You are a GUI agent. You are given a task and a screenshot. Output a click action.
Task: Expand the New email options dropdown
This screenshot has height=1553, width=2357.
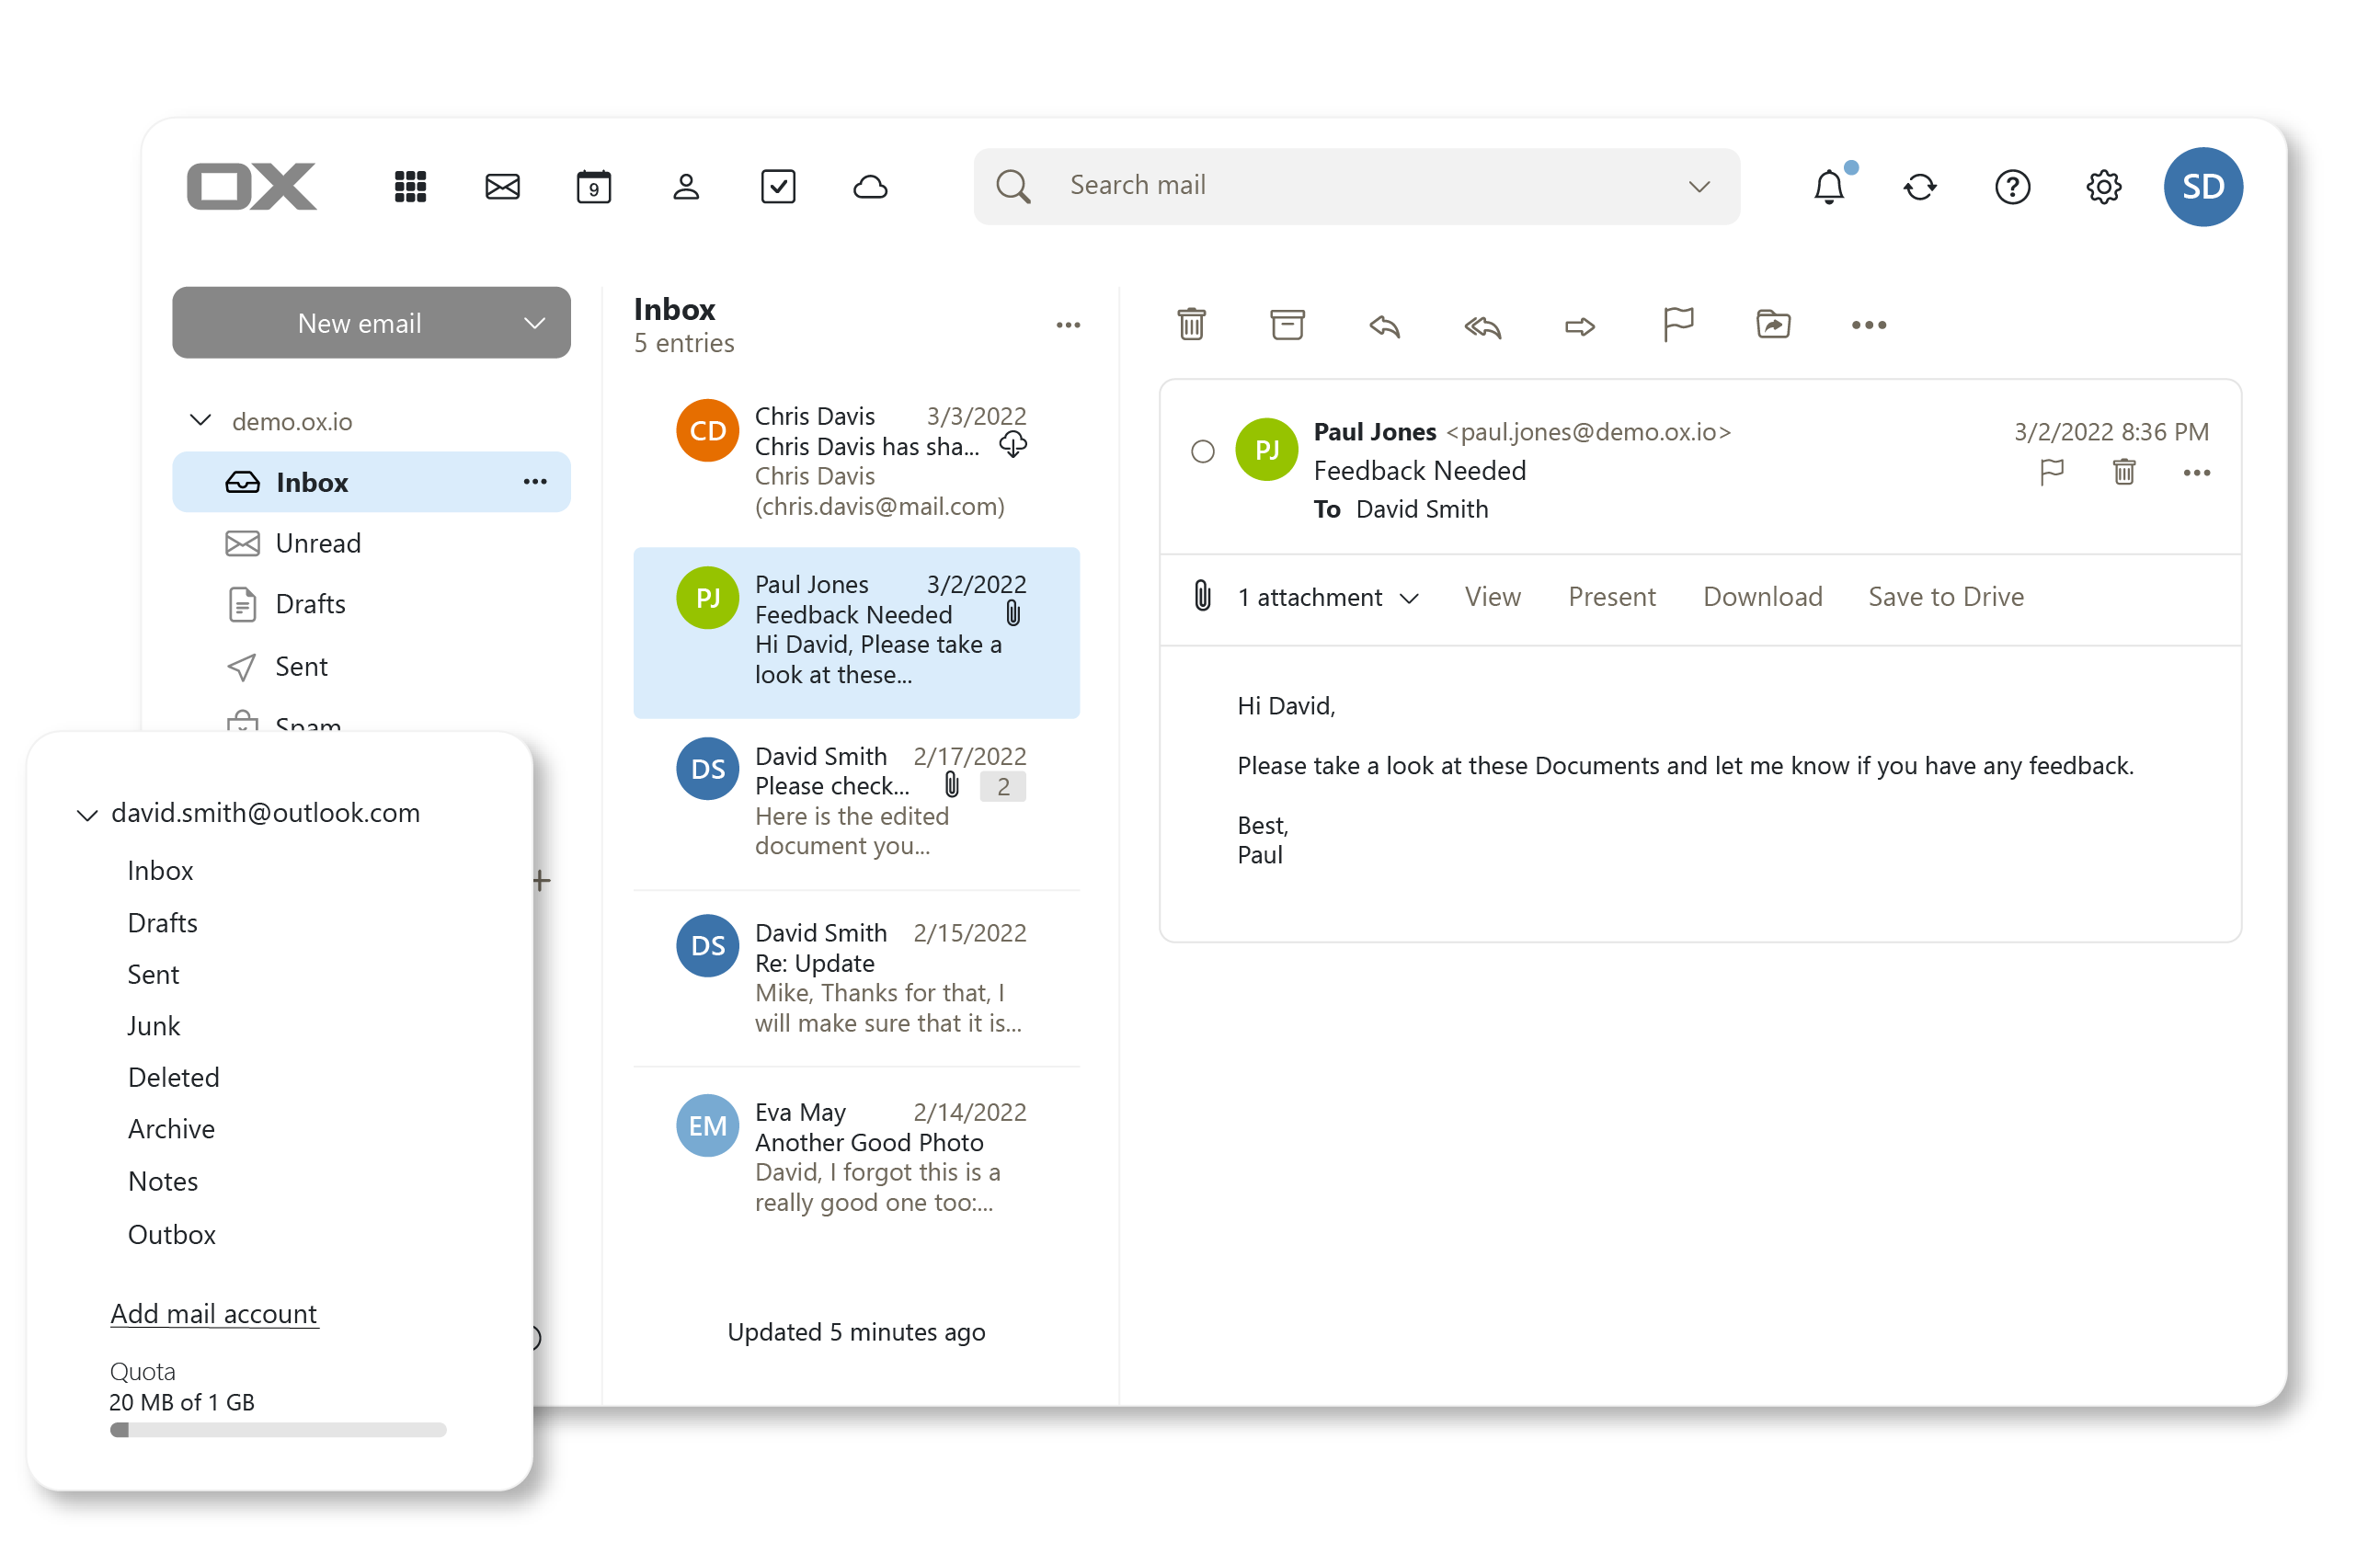[x=533, y=322]
